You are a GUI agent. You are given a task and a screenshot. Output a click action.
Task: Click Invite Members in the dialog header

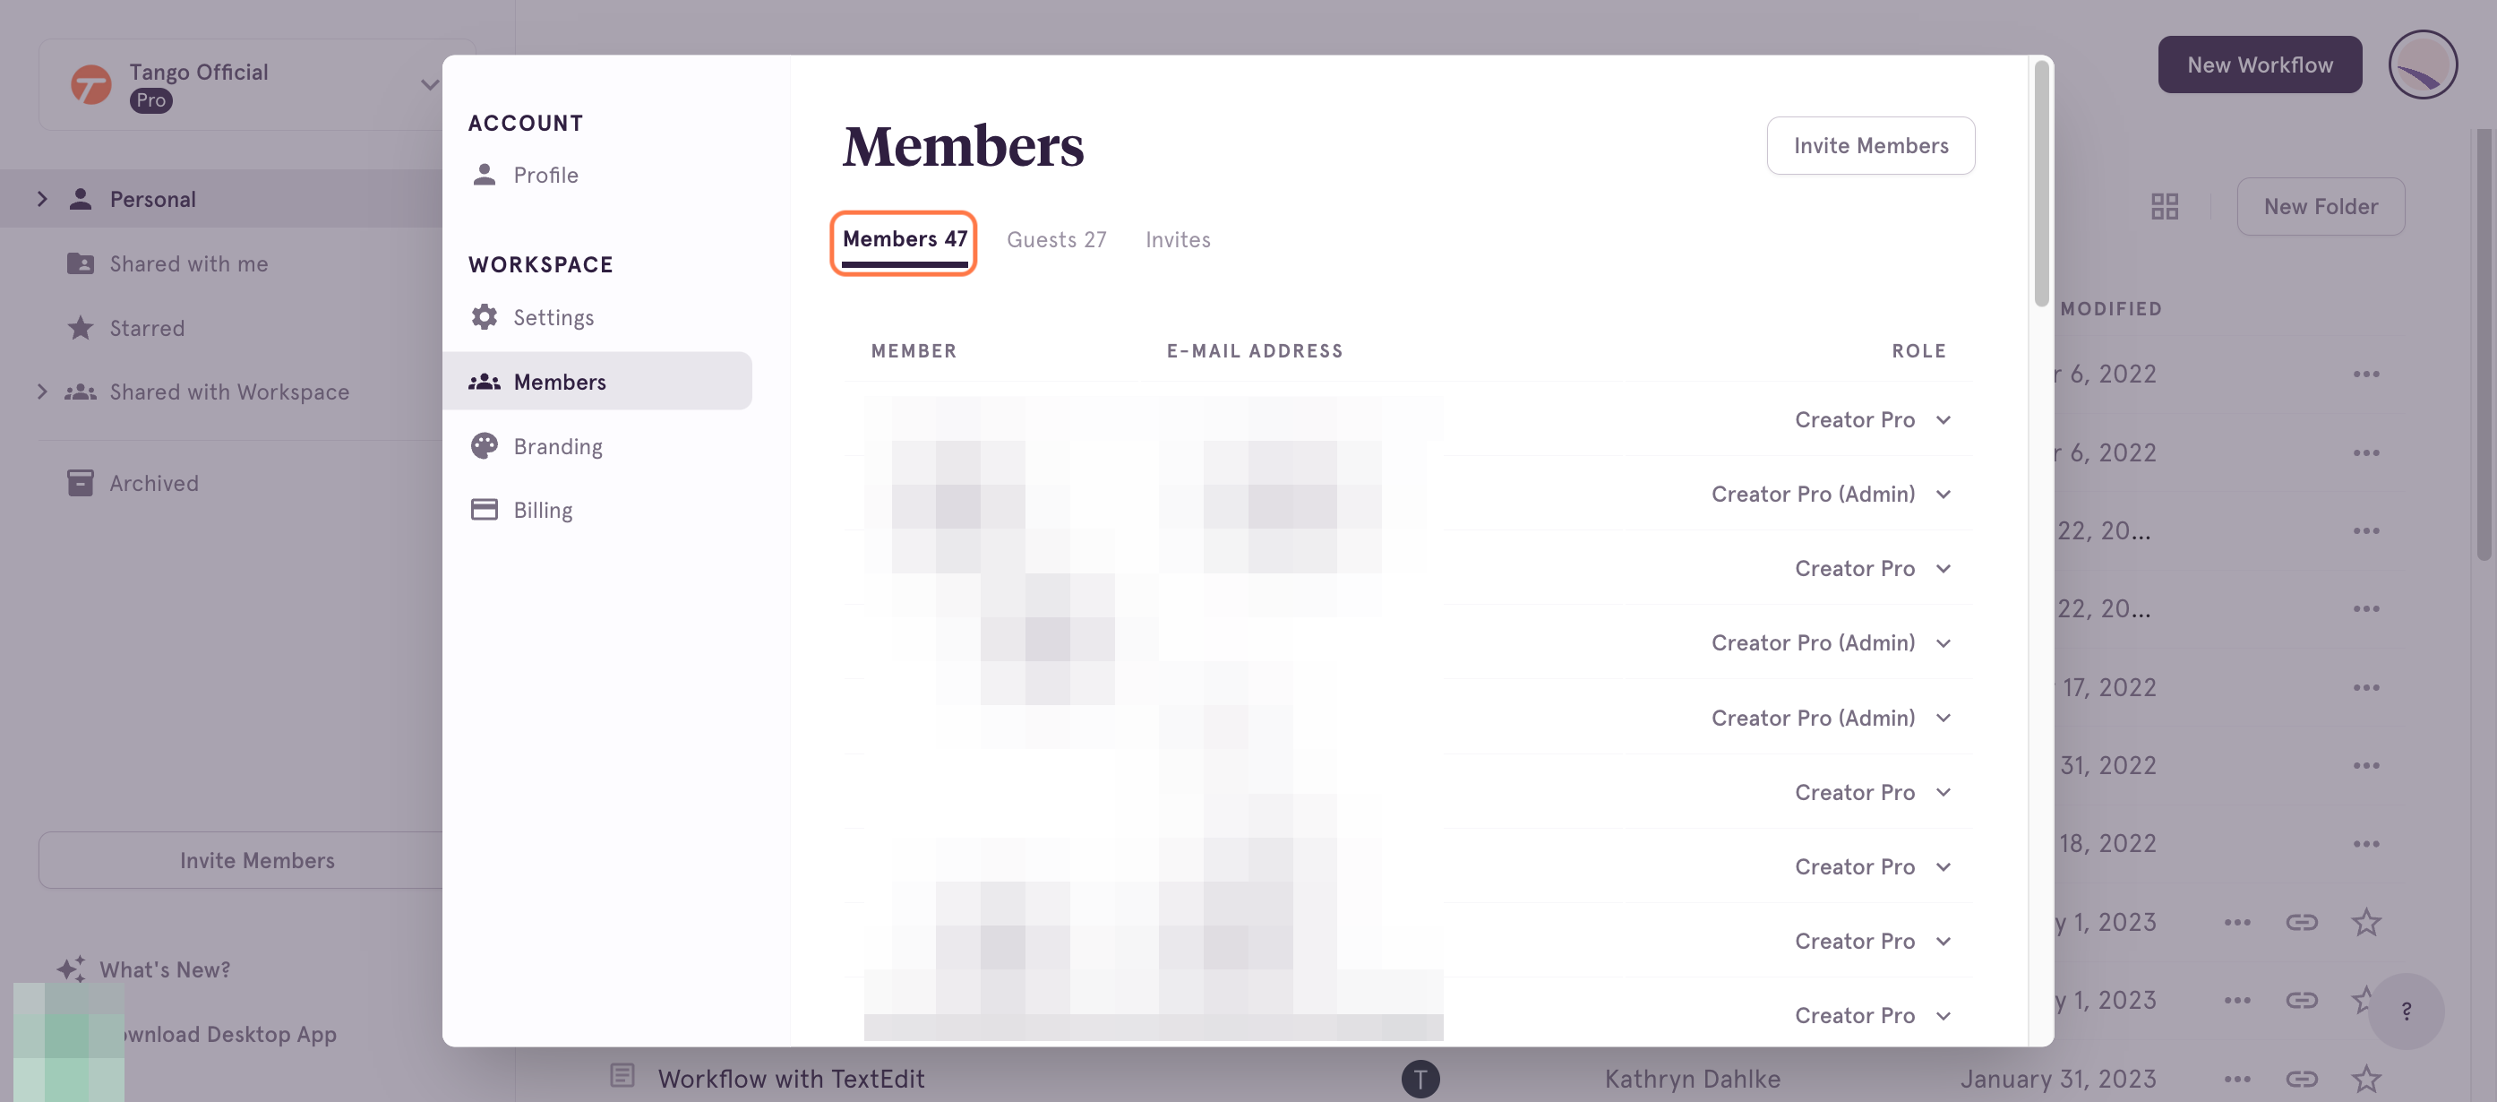(x=1870, y=145)
